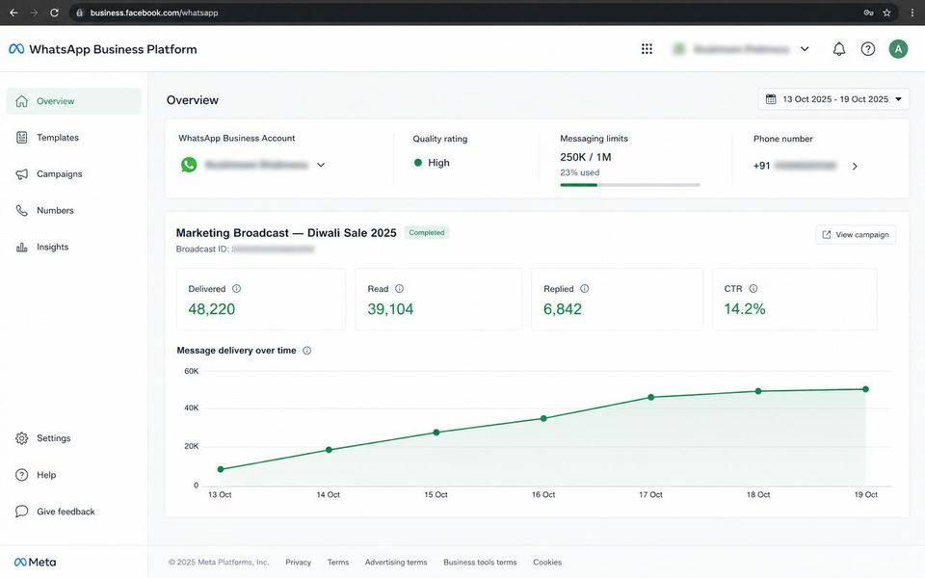Screen dimensions: 925x578
Task: Click the padlock site info icon
Action: 80,13
